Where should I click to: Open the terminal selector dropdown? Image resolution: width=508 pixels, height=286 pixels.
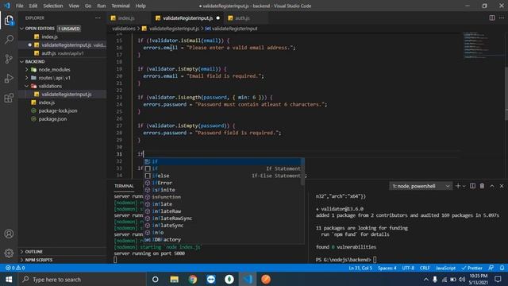(x=421, y=186)
